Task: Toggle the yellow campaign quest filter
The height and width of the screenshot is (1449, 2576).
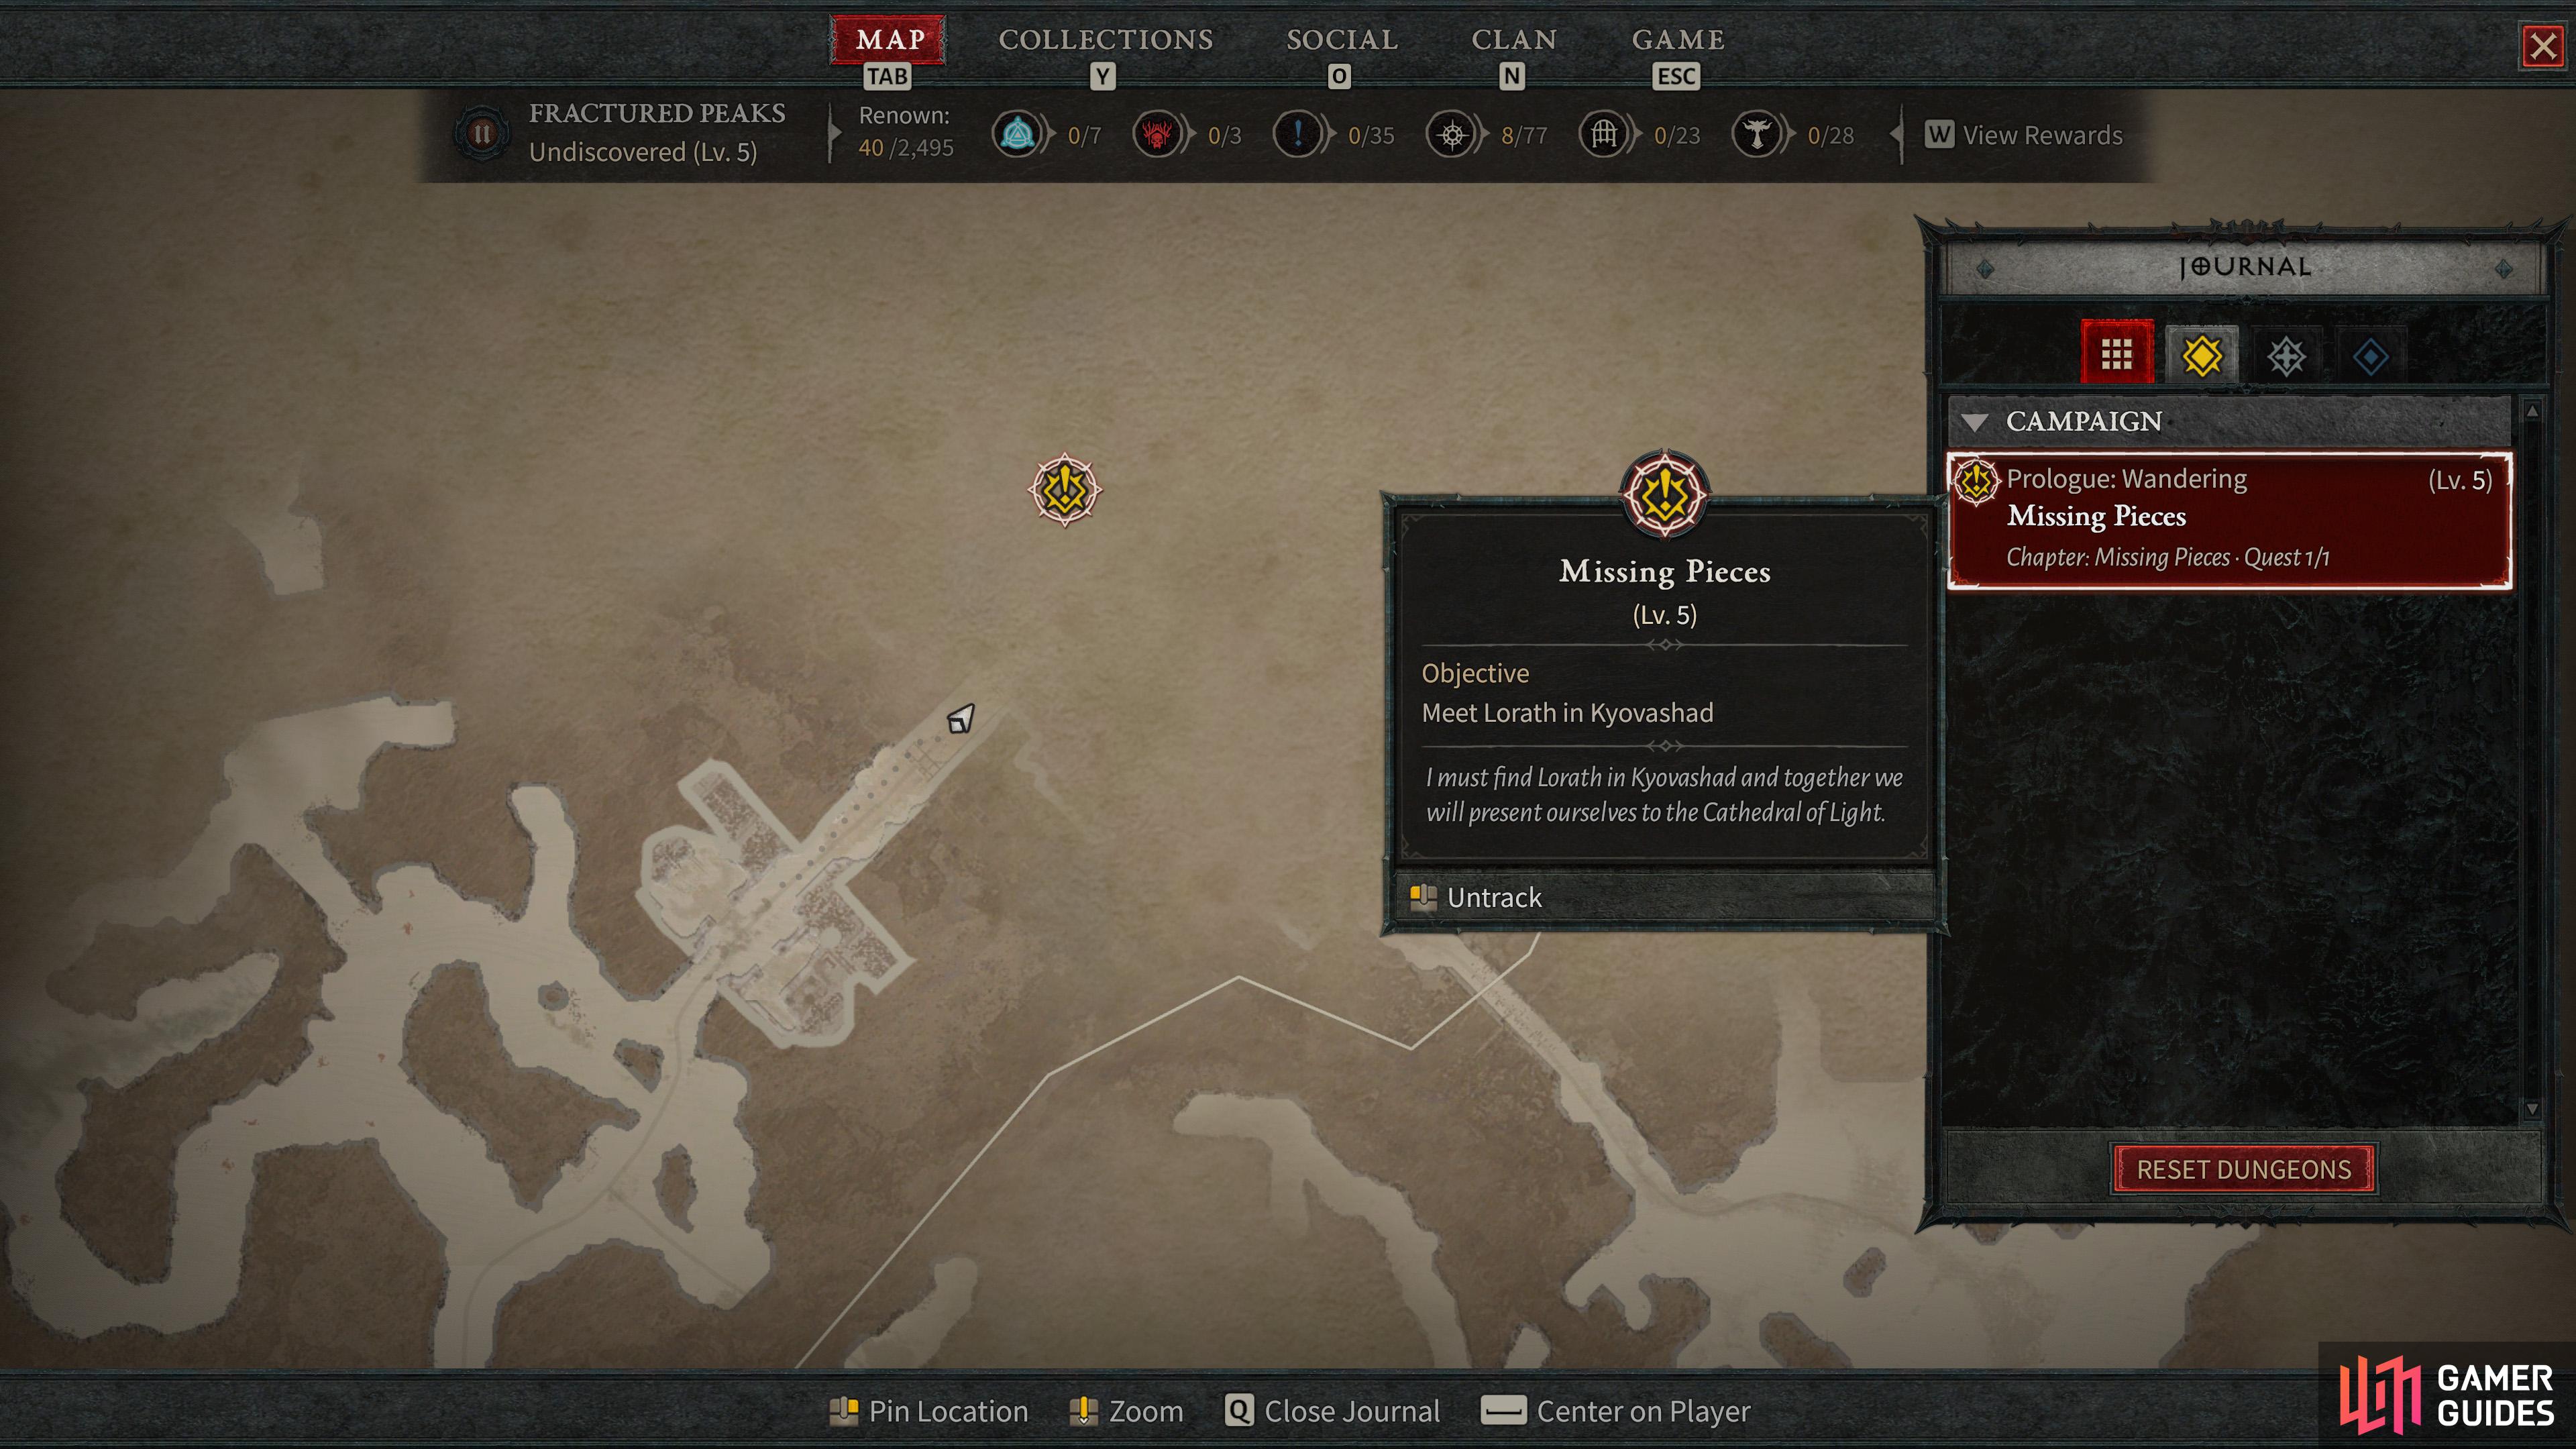Action: click(x=2201, y=355)
